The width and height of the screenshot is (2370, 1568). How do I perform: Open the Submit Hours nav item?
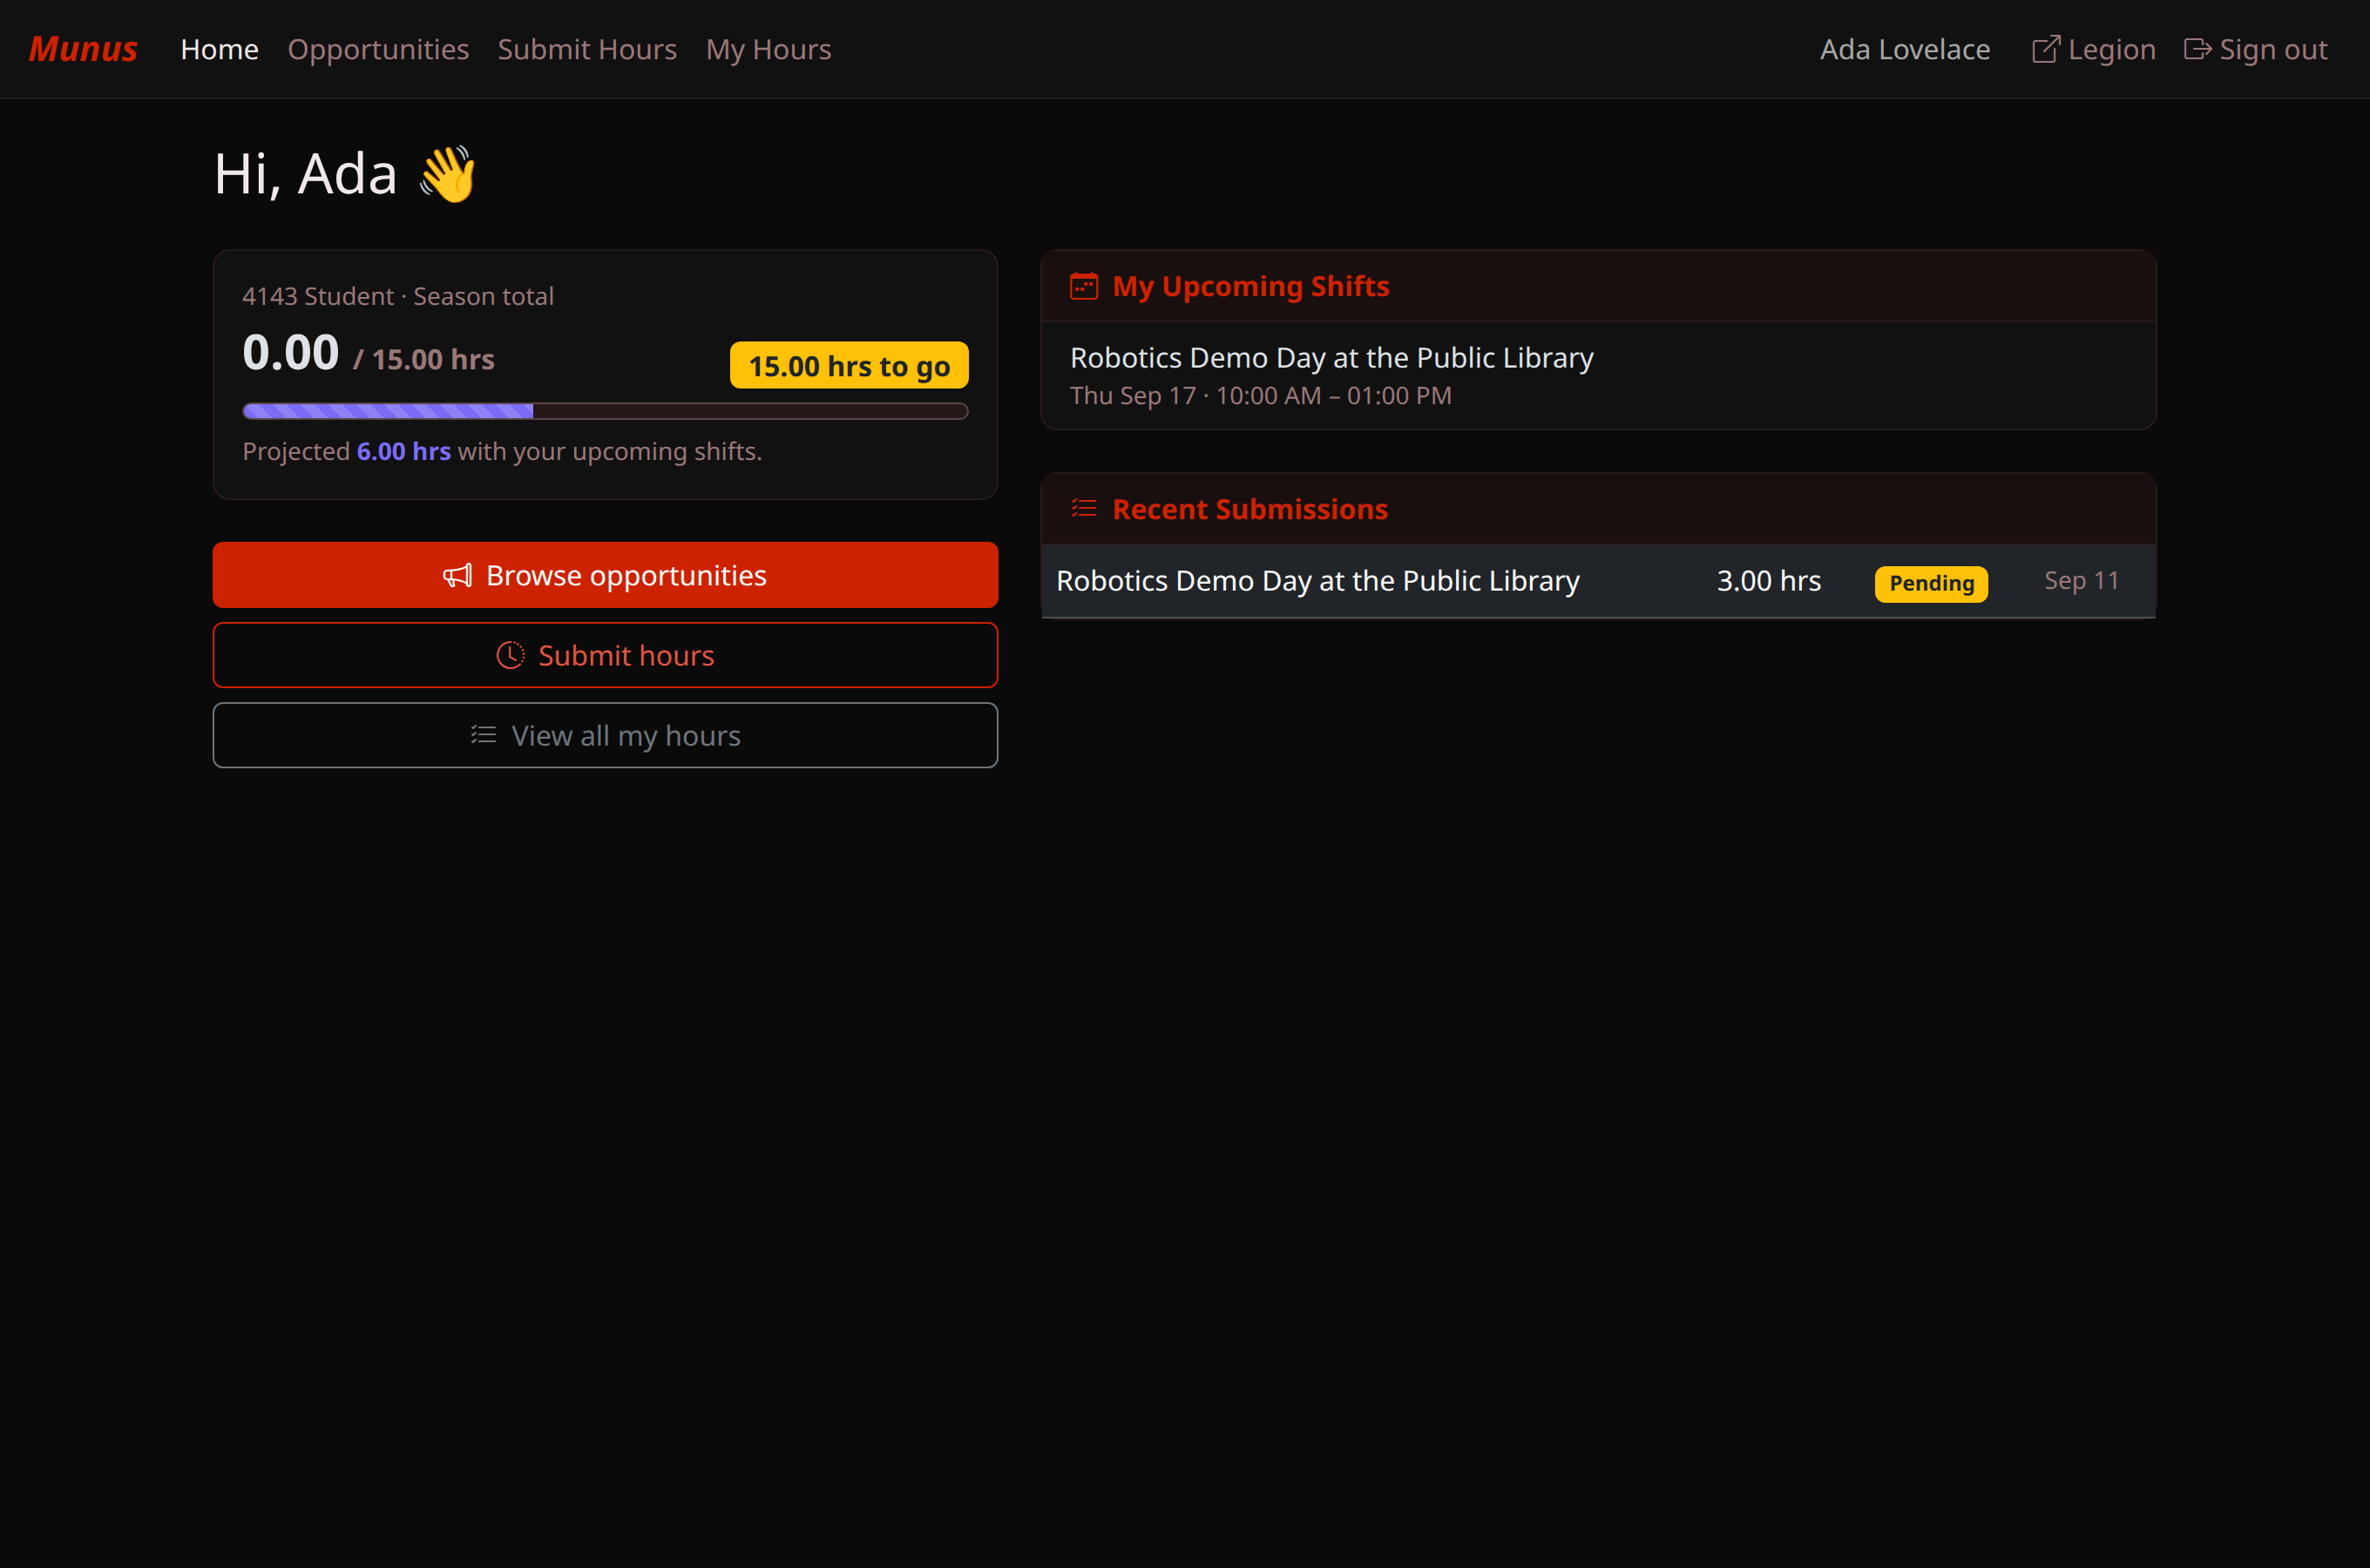coord(587,49)
